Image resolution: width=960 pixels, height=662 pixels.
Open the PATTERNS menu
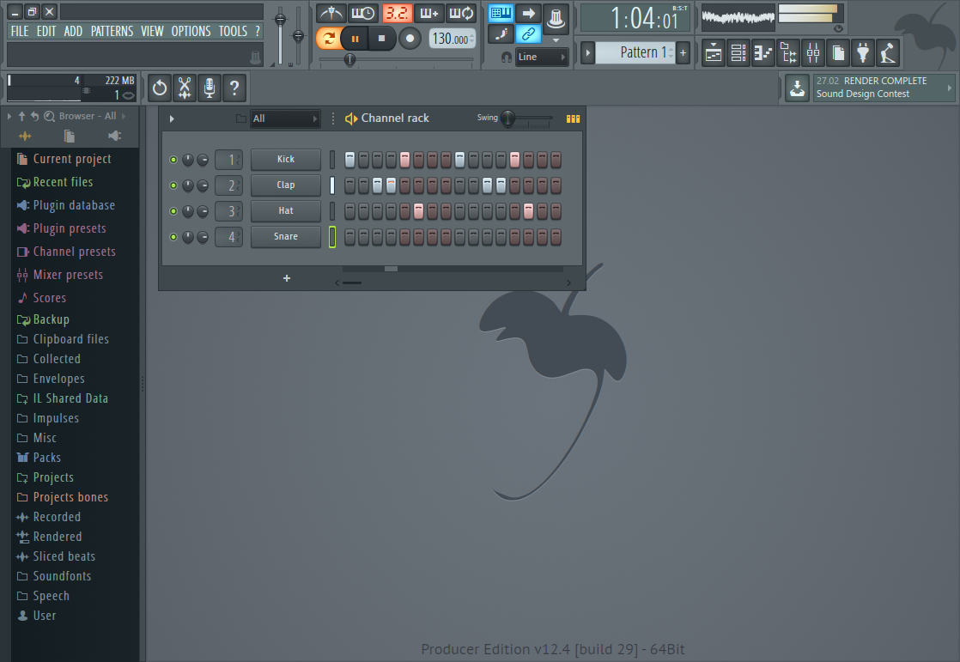pyautogui.click(x=112, y=30)
